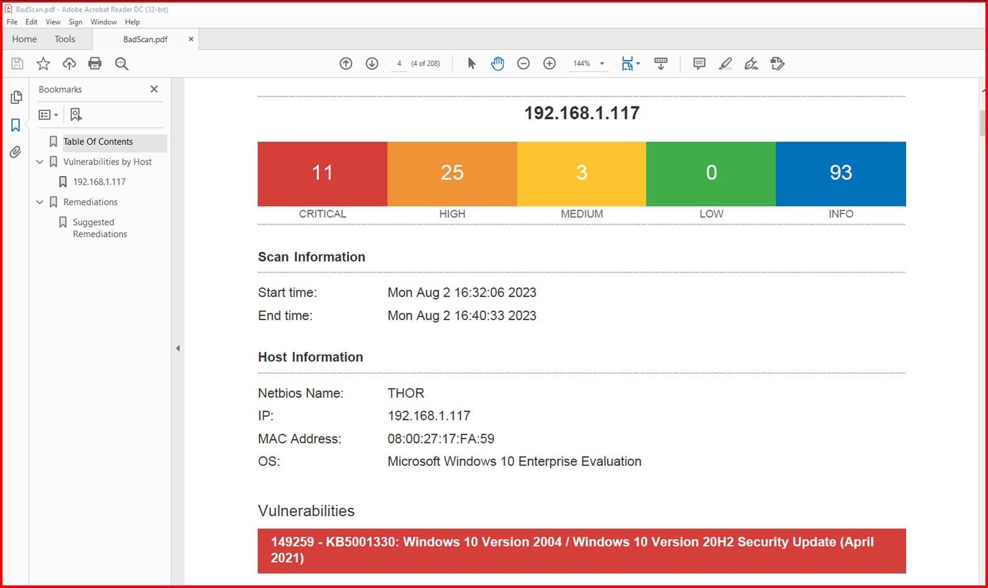Screen dimensions: 988x588
Task: Open the View menu
Action: 53,22
